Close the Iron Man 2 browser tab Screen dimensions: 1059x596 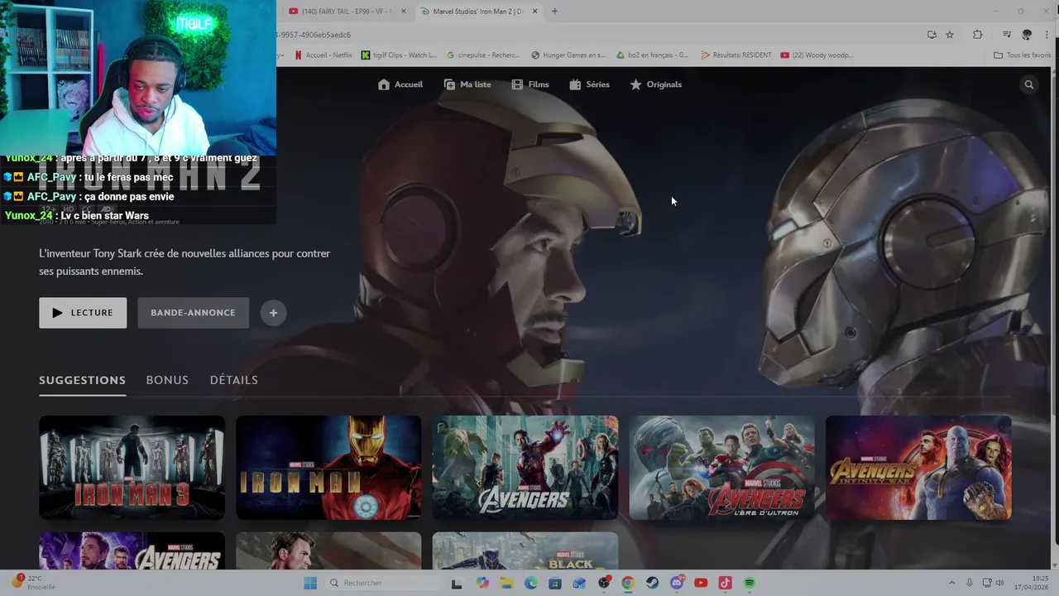point(534,12)
